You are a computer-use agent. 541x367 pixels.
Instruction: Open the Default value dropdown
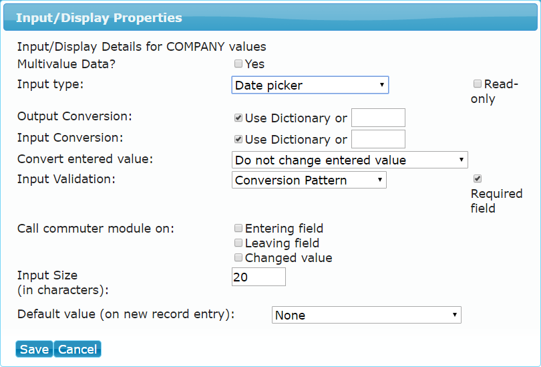(367, 315)
